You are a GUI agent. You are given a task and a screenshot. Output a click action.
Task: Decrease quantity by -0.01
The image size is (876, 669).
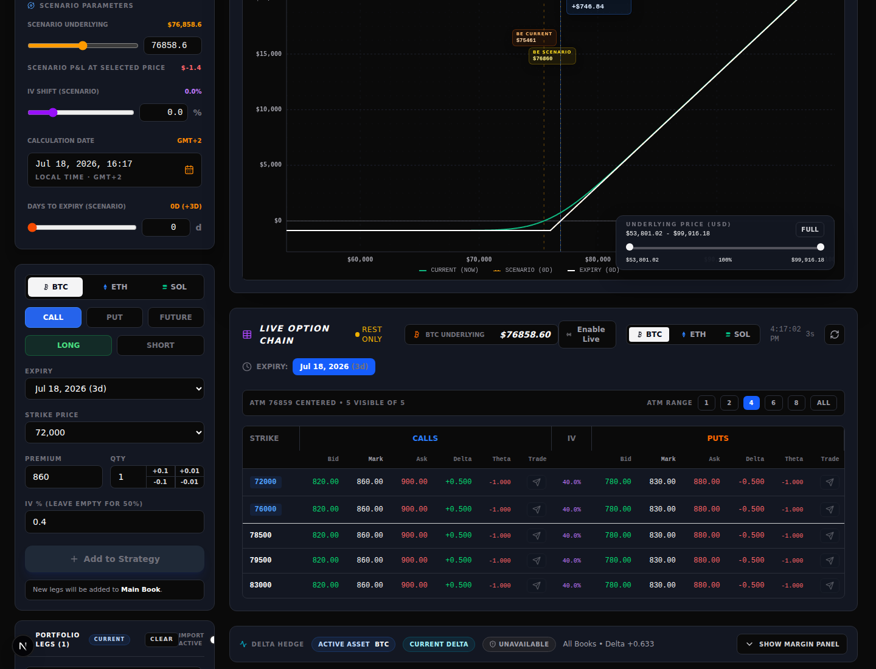point(190,482)
